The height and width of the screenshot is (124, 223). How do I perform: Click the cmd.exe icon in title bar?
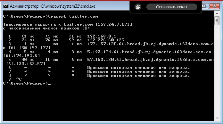coord(6,6)
